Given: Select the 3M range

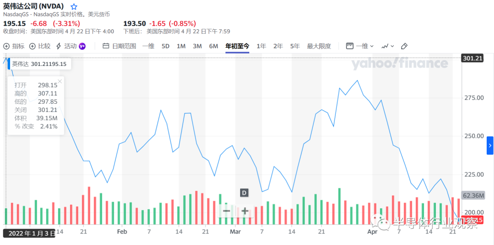Looking at the screenshot, I should pyautogui.click(x=197, y=46).
